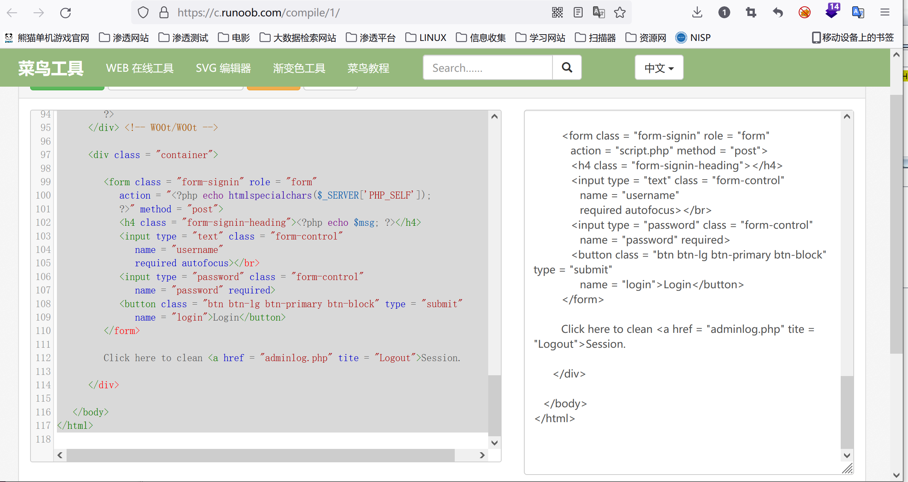The height and width of the screenshot is (482, 908).
Task: Click the undo arrow toolbar icon
Action: [777, 13]
